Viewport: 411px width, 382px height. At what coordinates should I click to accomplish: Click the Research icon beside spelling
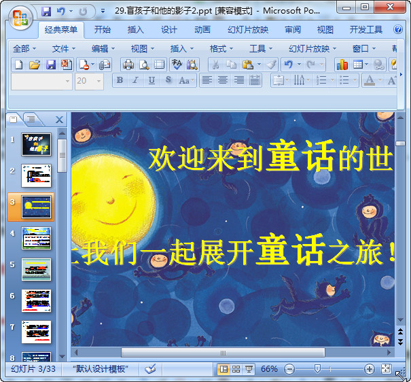coord(192,65)
